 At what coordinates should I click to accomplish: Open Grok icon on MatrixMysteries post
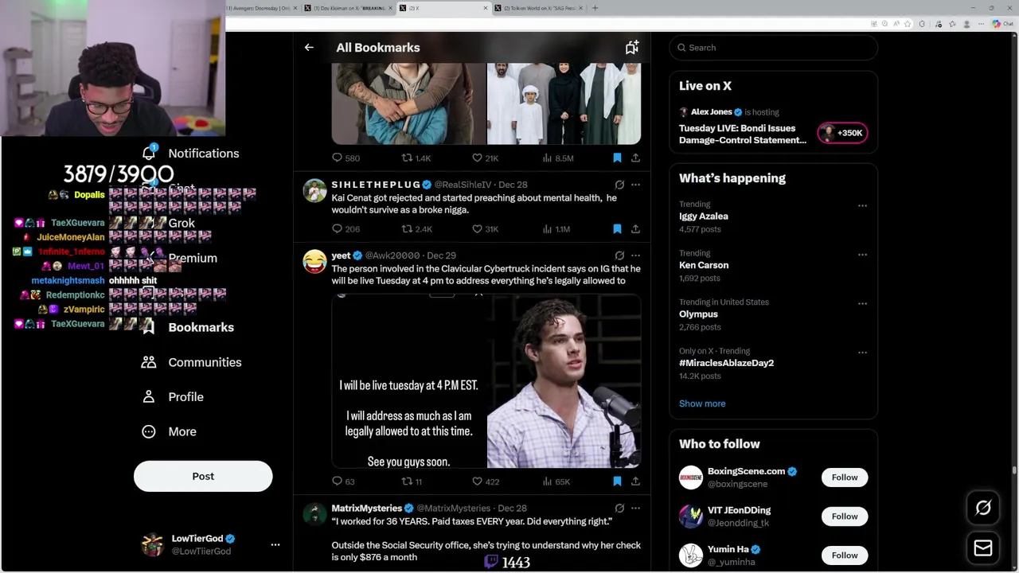619,509
